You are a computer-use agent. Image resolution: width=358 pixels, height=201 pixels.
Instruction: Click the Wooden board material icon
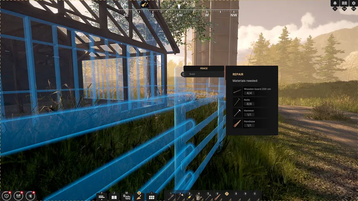237,91
